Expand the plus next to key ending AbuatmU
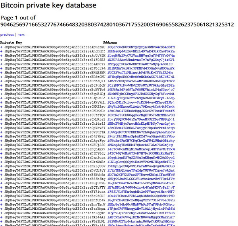Viewport: 238px width, 226px height. 2,47
